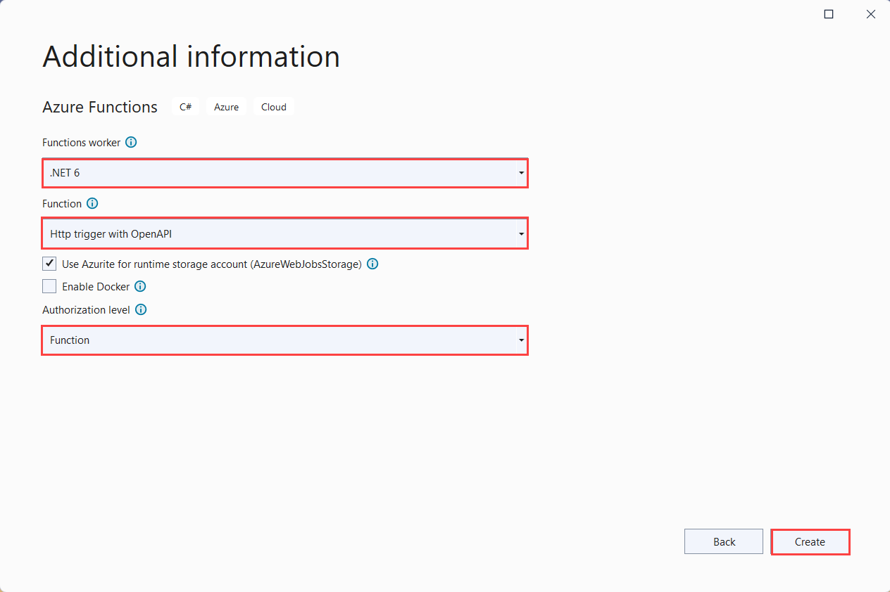Click the Additional information heading
Image resolution: width=890 pixels, height=592 pixels.
pyautogui.click(x=192, y=56)
